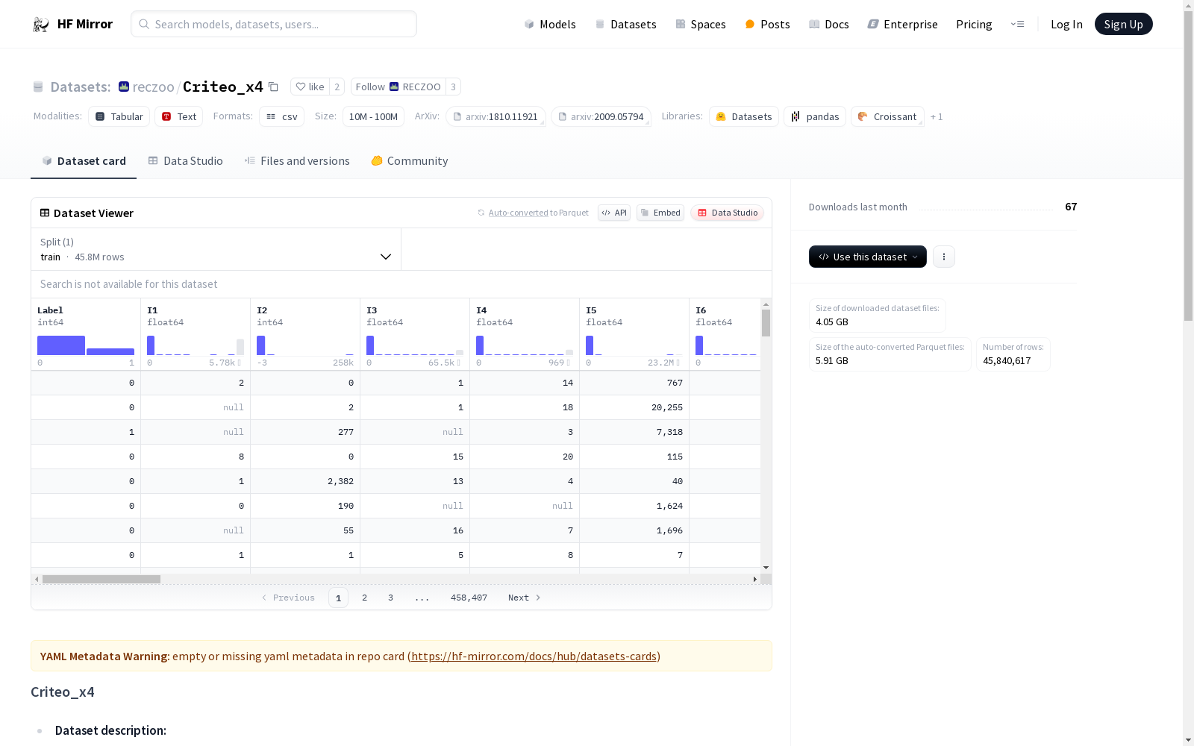Click the Log In link
The width and height of the screenshot is (1194, 746).
coord(1066,24)
